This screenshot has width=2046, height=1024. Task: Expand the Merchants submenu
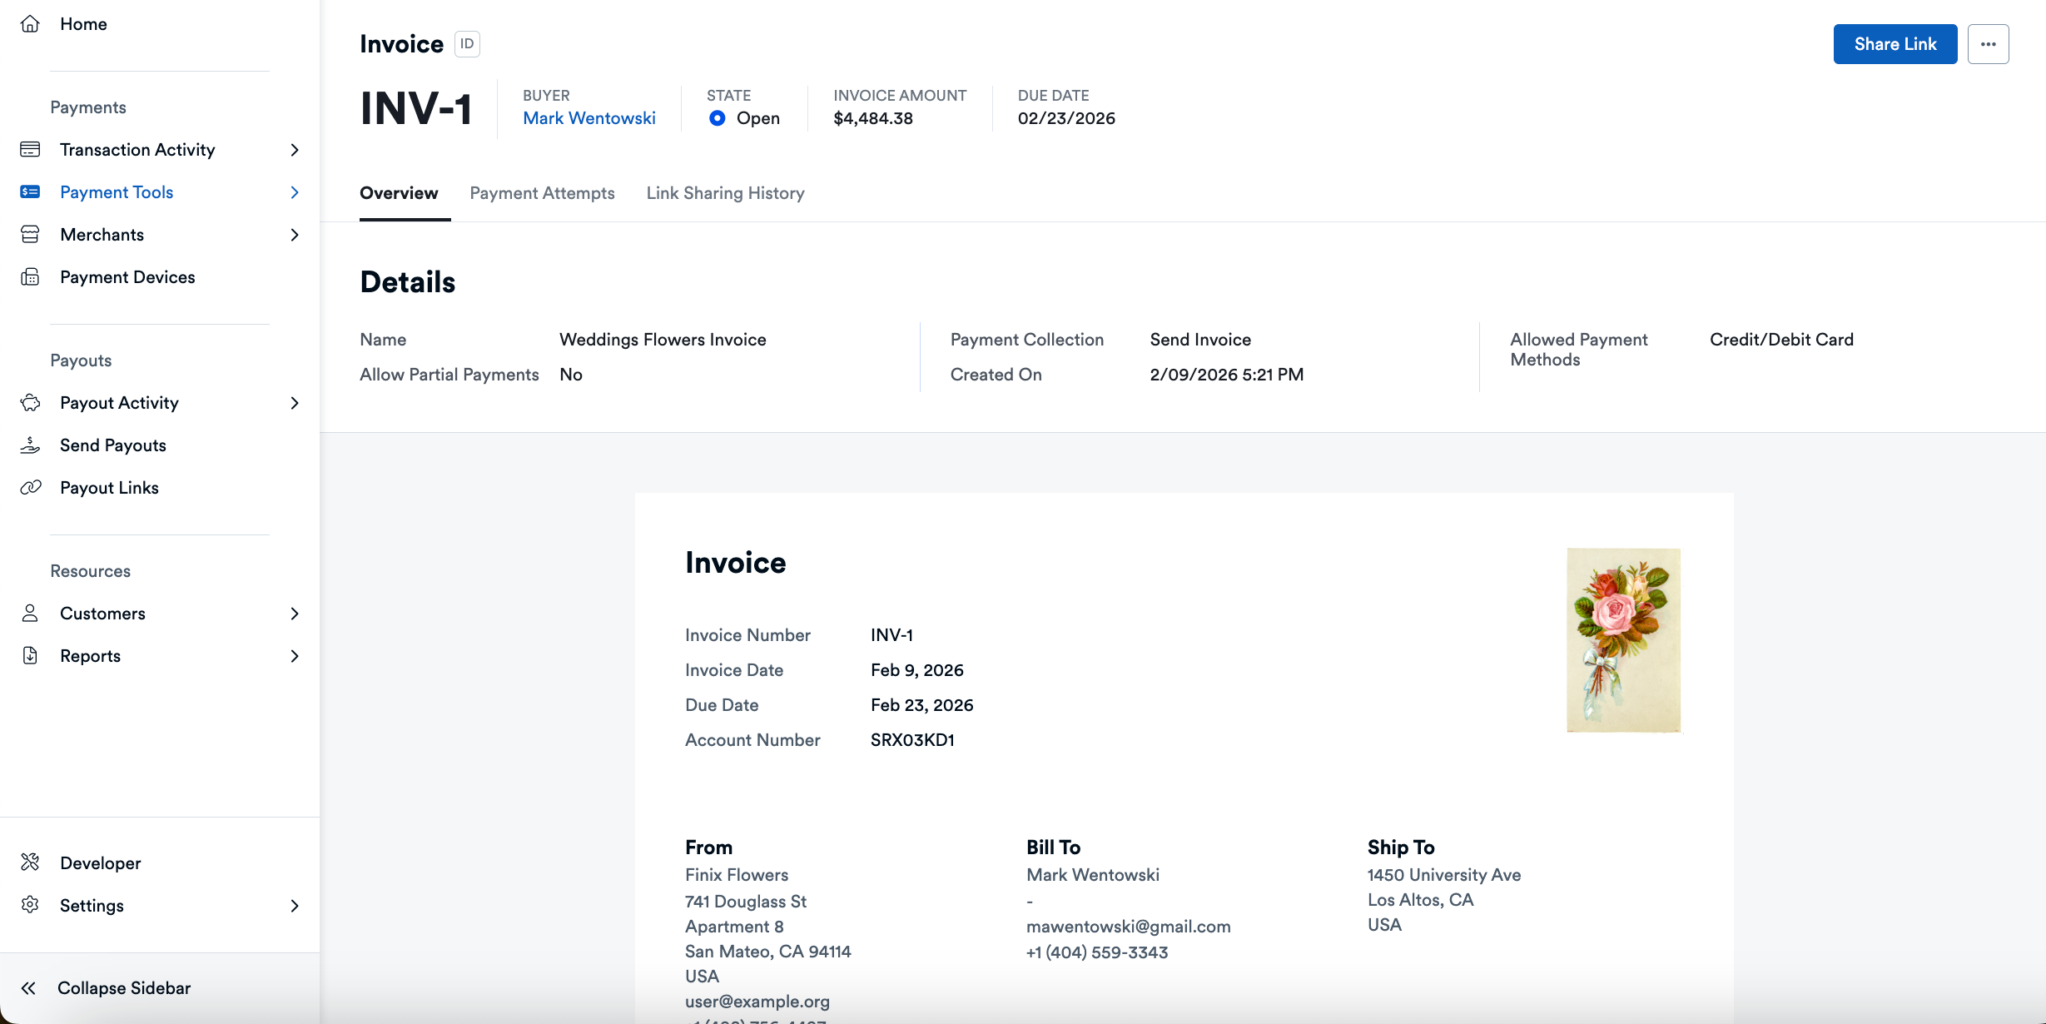coord(295,235)
